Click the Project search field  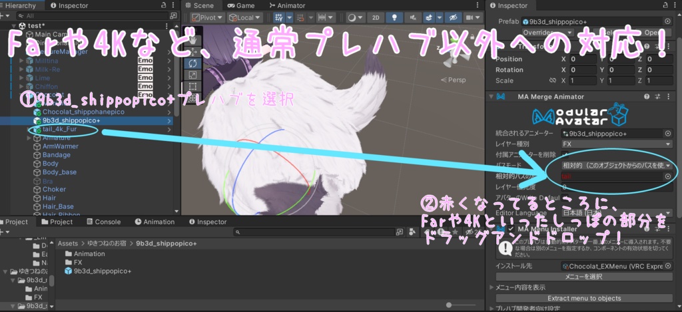[x=313, y=232]
